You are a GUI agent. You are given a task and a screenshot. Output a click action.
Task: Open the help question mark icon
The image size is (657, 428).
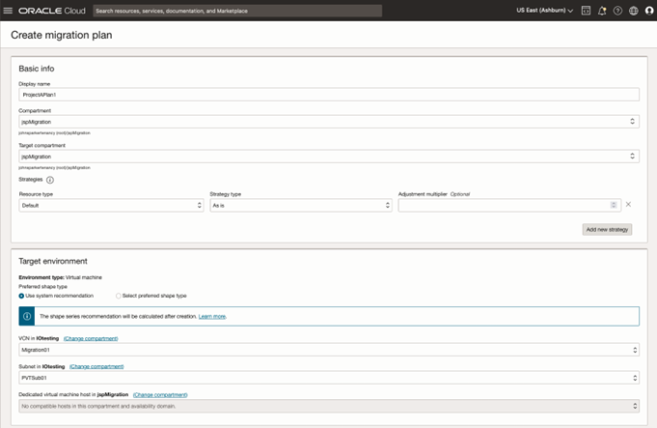(617, 11)
